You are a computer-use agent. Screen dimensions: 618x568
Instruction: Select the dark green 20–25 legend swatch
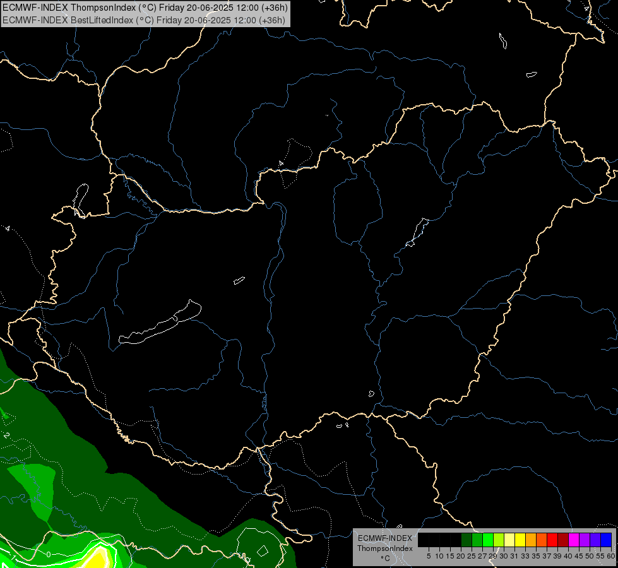point(466,540)
